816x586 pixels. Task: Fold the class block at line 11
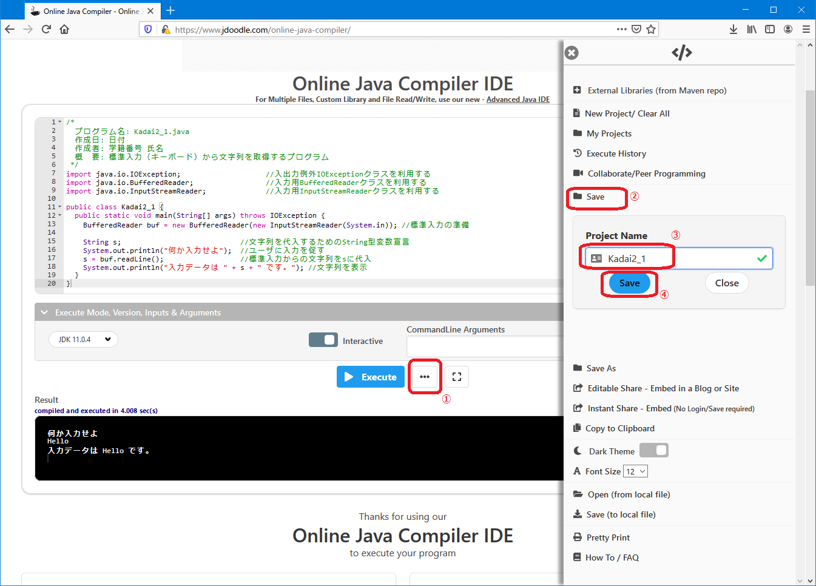59,207
